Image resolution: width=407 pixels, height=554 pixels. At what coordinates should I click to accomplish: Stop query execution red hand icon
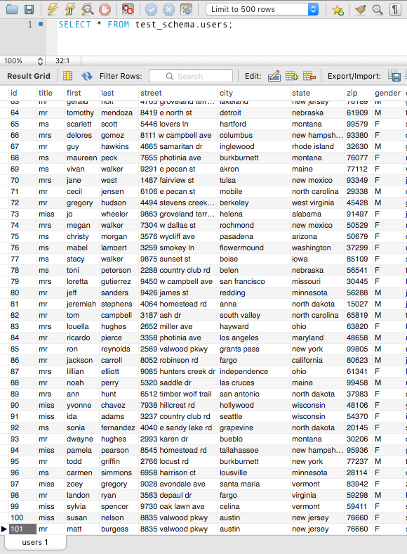[x=105, y=9]
